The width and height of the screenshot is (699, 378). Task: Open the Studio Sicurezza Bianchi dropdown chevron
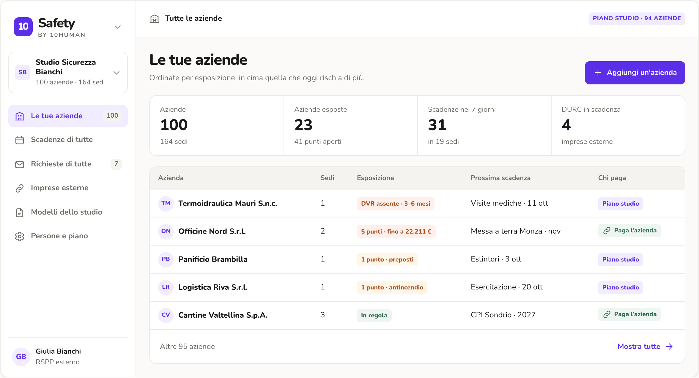(116, 73)
